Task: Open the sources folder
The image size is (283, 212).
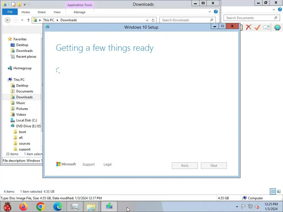Action: point(25,144)
